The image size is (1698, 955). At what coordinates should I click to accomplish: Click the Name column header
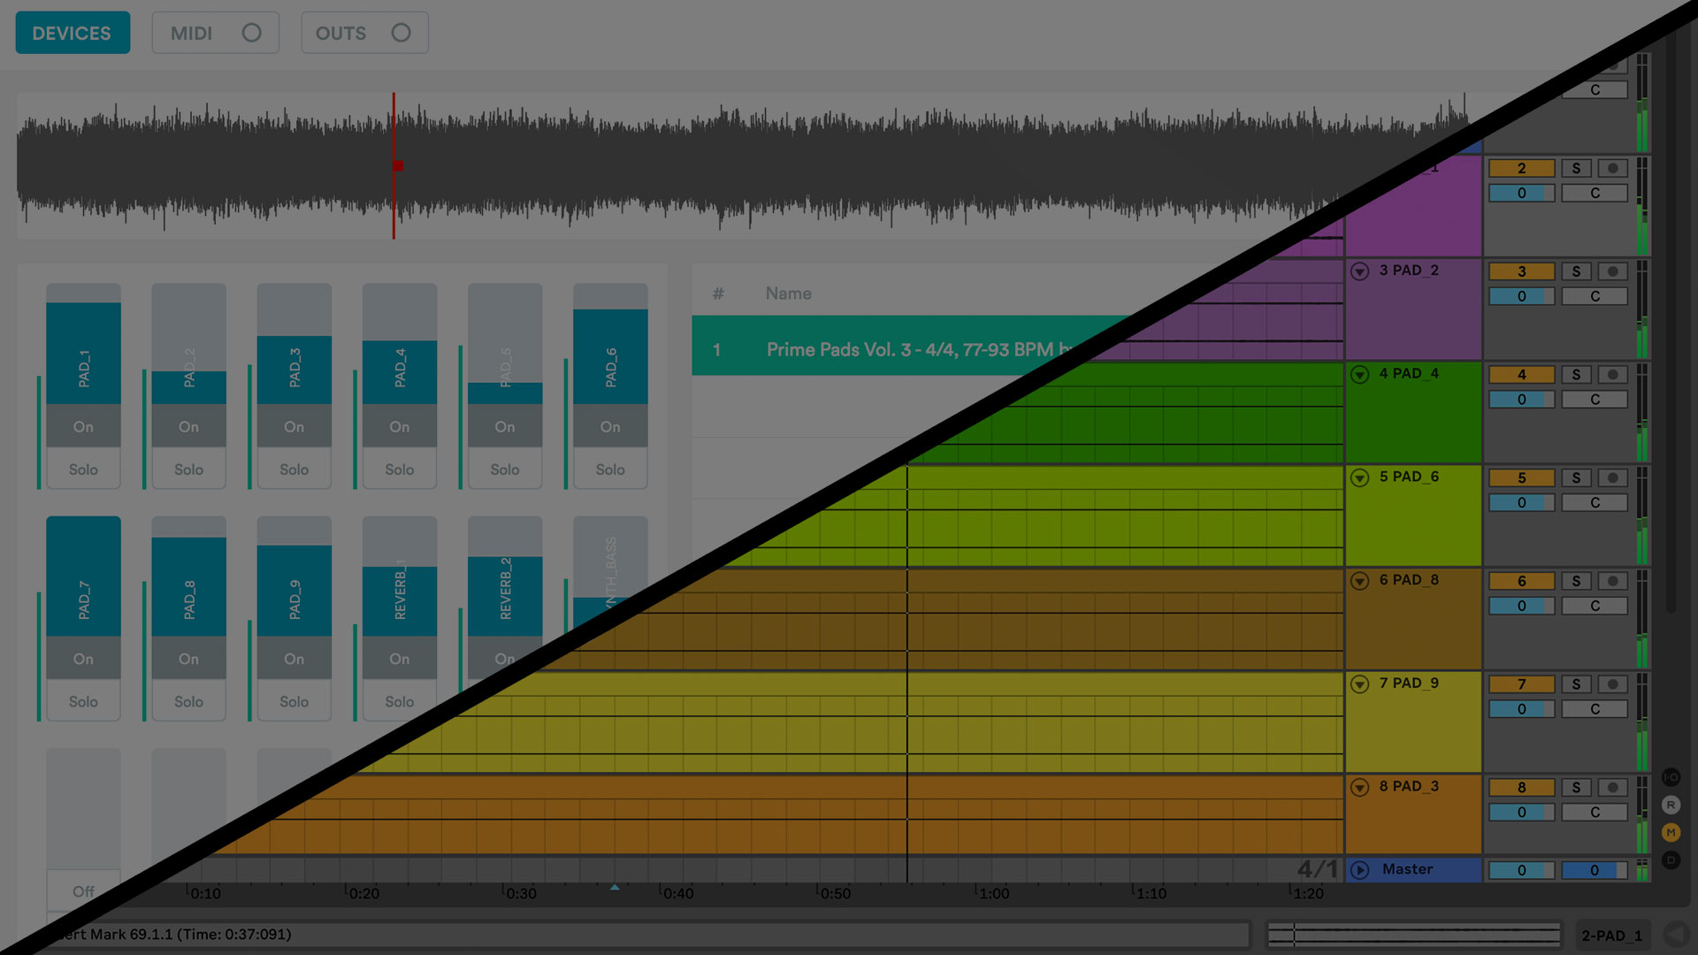click(788, 294)
